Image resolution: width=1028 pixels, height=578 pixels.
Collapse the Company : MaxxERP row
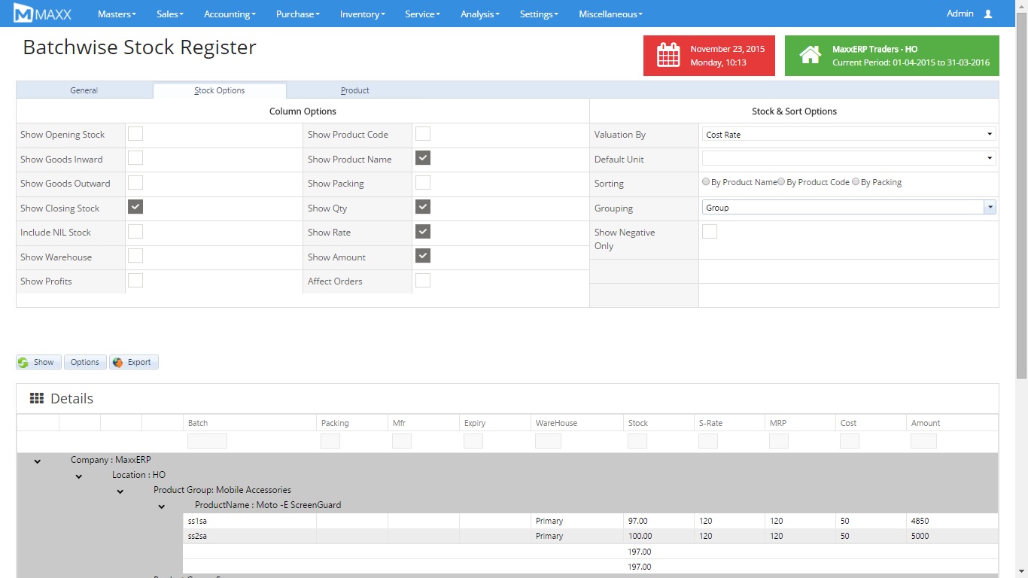(x=38, y=461)
